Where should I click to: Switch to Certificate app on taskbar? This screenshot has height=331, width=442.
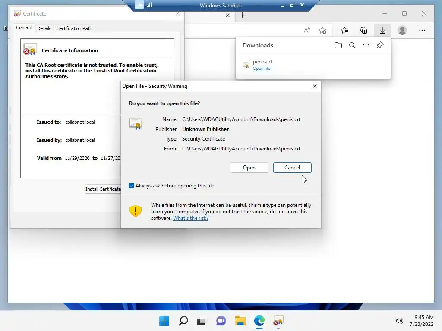[x=278, y=321]
